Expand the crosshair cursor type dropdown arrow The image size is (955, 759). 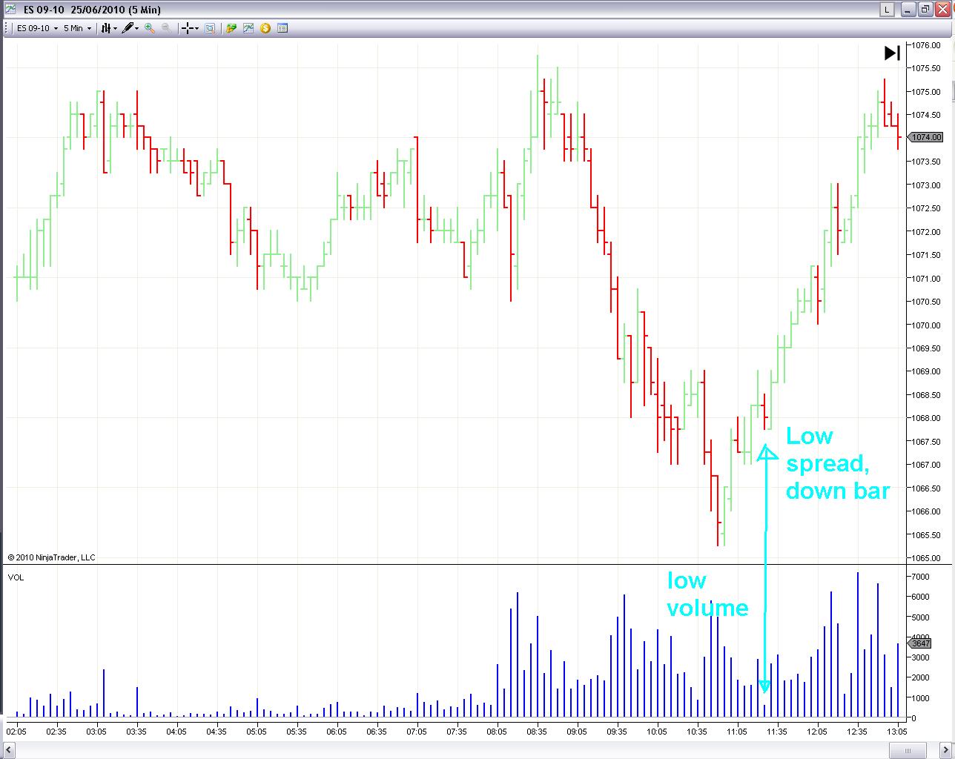pyautogui.click(x=197, y=28)
